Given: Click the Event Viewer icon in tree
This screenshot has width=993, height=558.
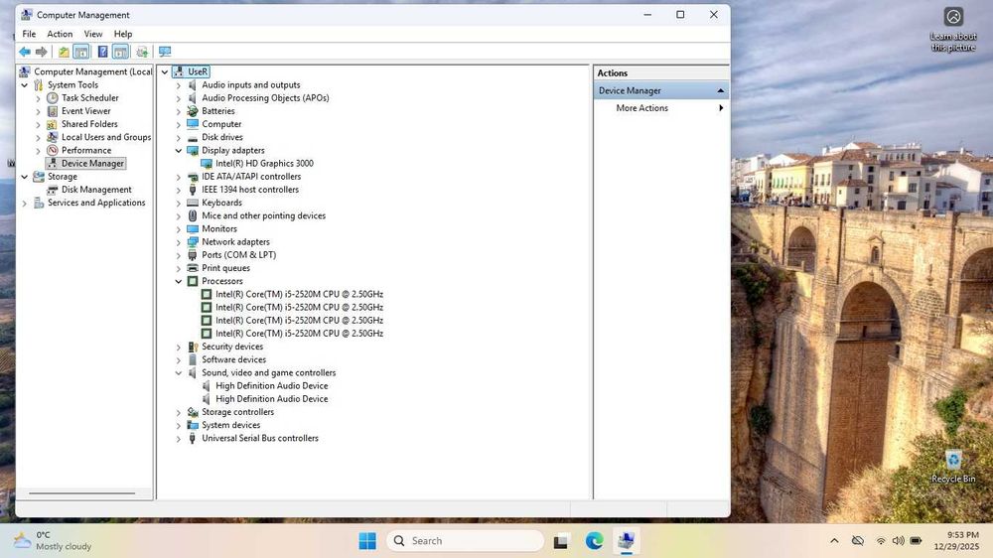Looking at the screenshot, I should 53,111.
